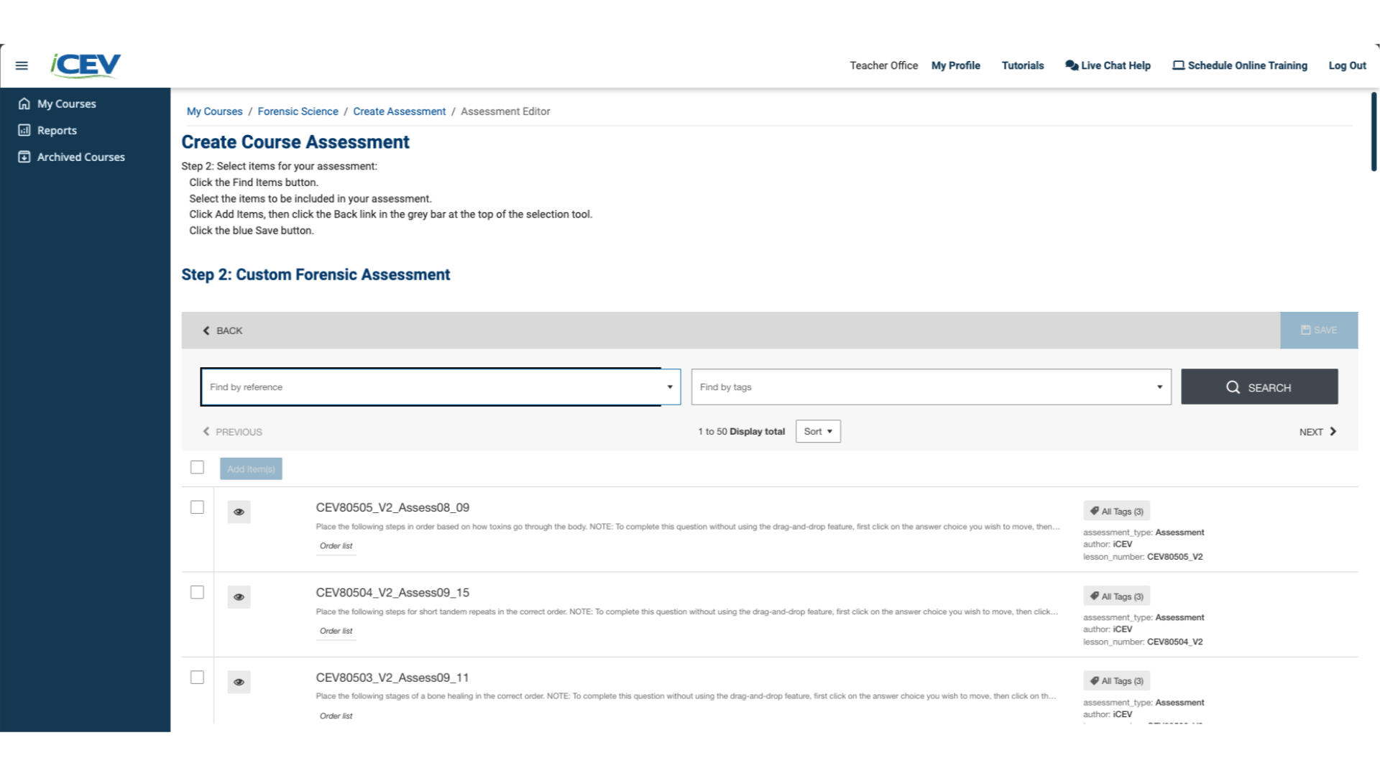Click the magnifier icon in Search

point(1233,387)
